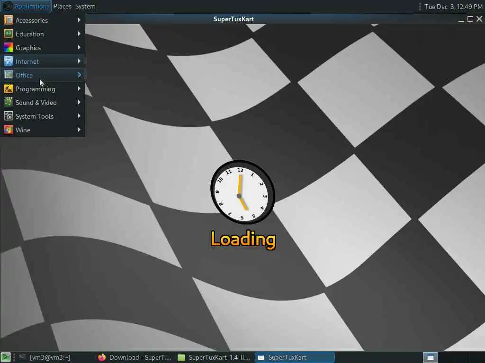485x363 pixels.
Task: Open the System menu
Action: point(85,6)
